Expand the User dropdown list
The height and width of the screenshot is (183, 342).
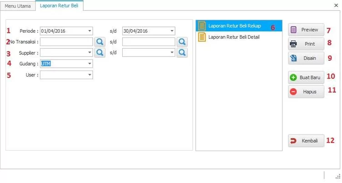click(x=90, y=75)
